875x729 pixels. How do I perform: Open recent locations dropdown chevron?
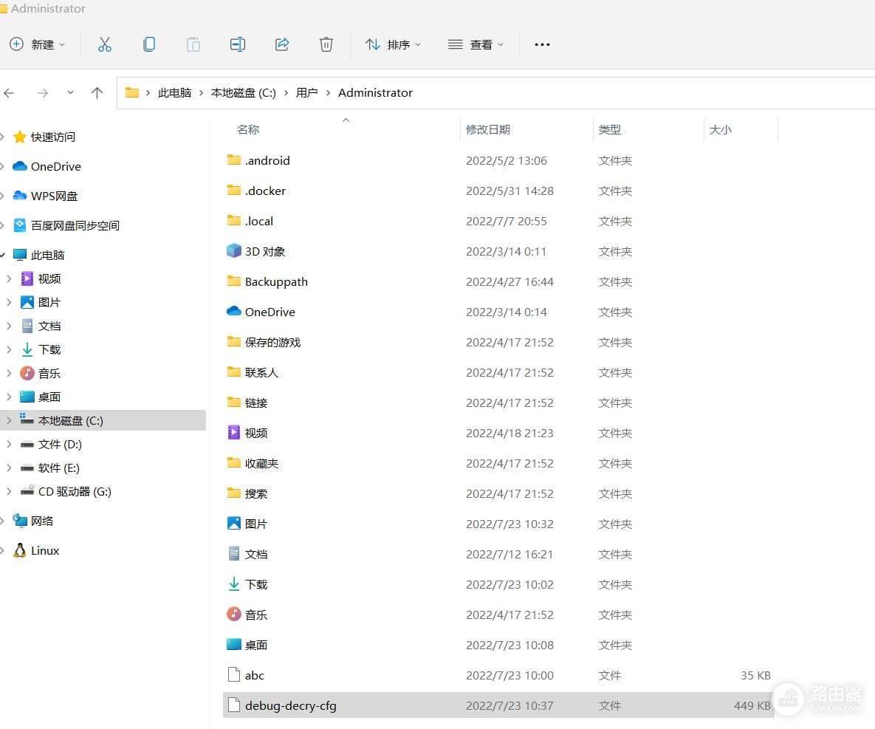(70, 93)
